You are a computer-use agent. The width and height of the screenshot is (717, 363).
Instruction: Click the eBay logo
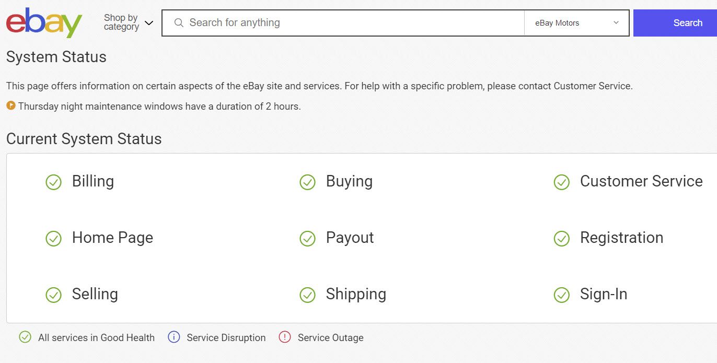pos(44,23)
